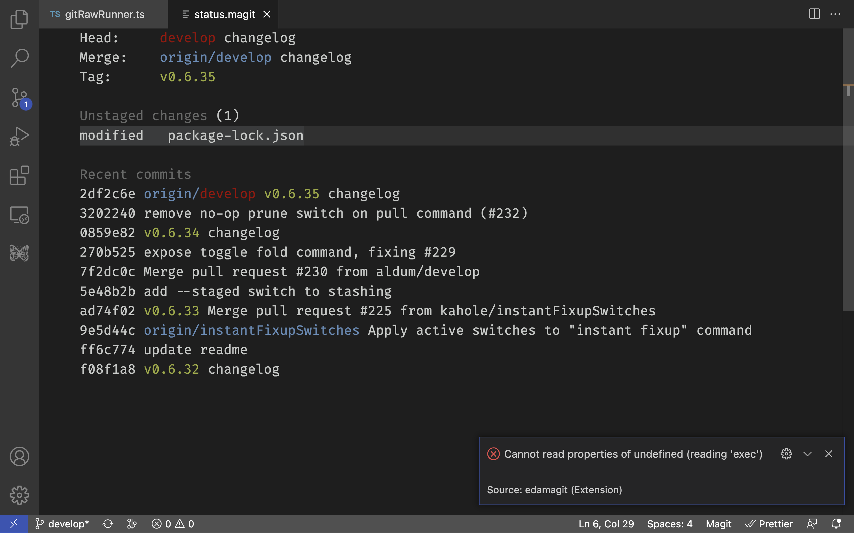Click the Synchronize Changes icon

[108, 523]
